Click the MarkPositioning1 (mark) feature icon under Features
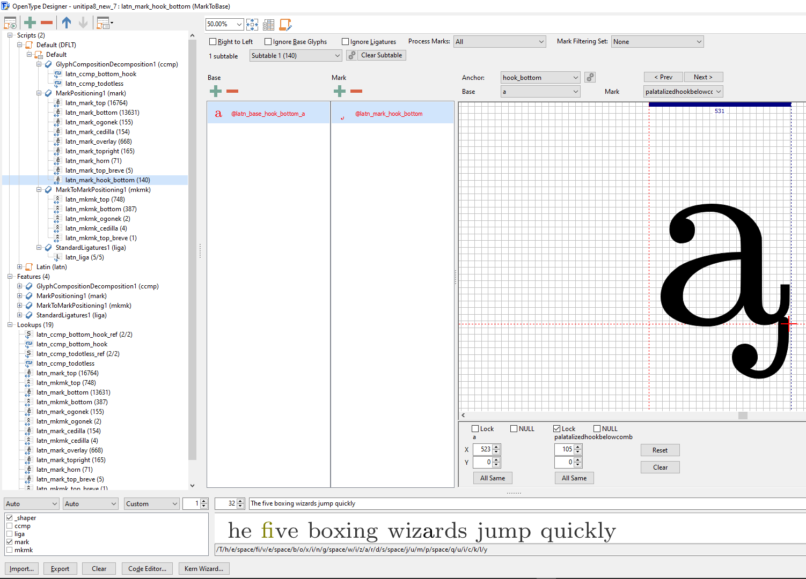This screenshot has height=579, width=806. [29, 296]
